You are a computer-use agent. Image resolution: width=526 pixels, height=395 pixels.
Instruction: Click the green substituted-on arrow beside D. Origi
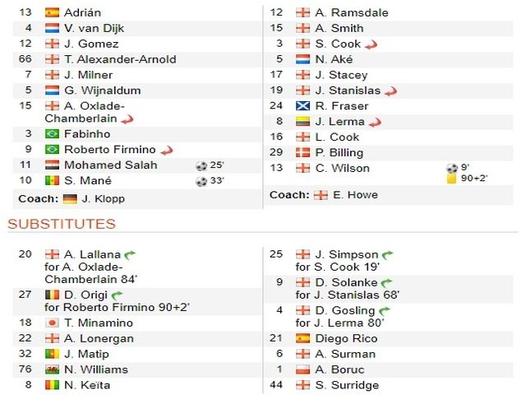coord(117,295)
